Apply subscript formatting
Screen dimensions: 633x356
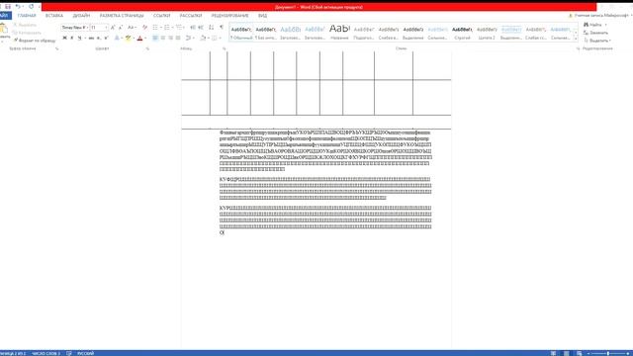(99, 38)
